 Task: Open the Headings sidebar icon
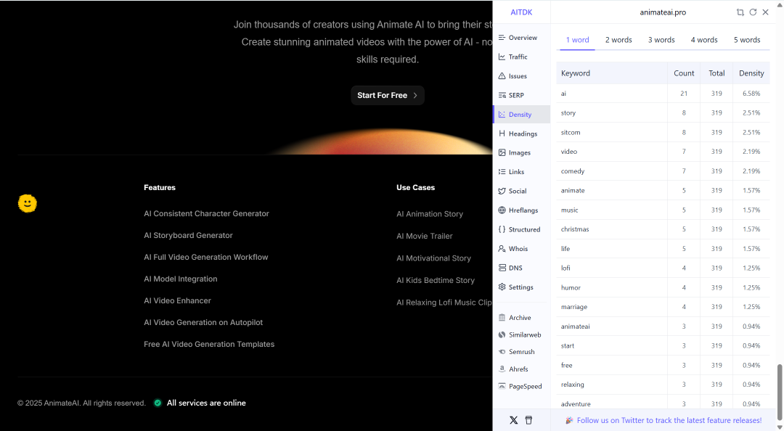pyautogui.click(x=502, y=134)
